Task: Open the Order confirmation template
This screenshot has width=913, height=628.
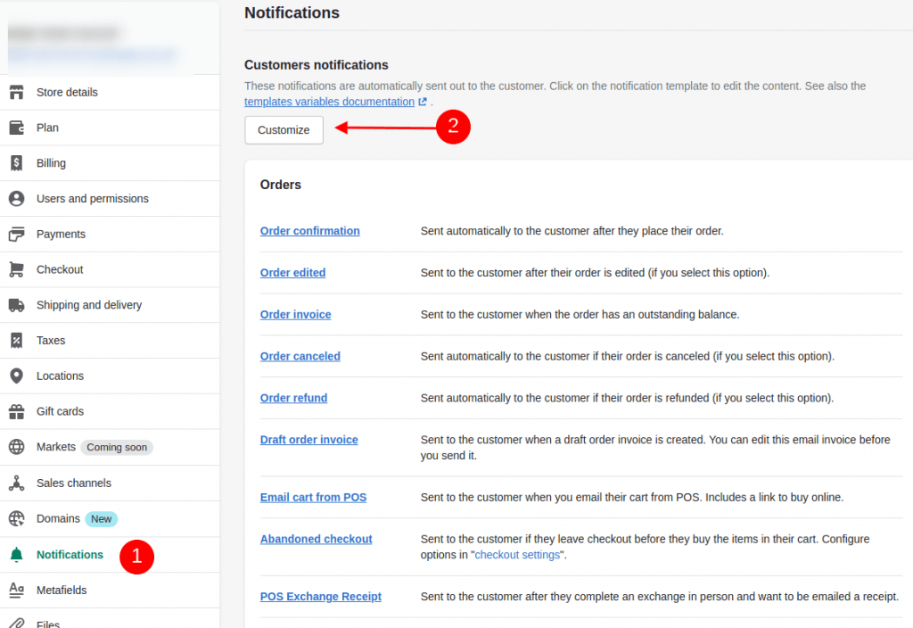Action: pos(309,231)
